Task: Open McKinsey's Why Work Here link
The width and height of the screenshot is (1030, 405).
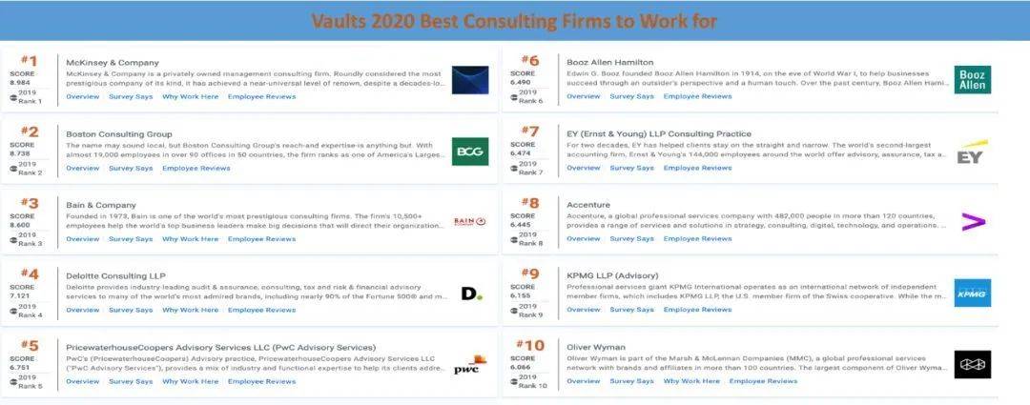Action: (190, 96)
